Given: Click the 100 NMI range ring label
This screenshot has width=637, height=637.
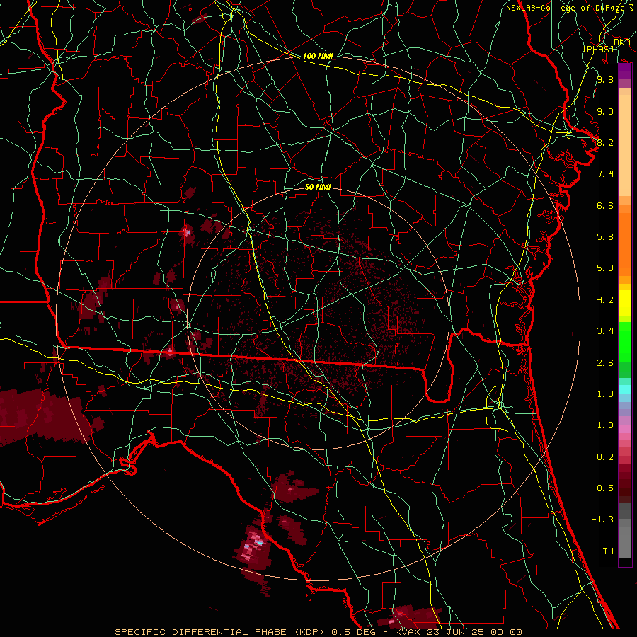Looking at the screenshot, I should click(318, 56).
